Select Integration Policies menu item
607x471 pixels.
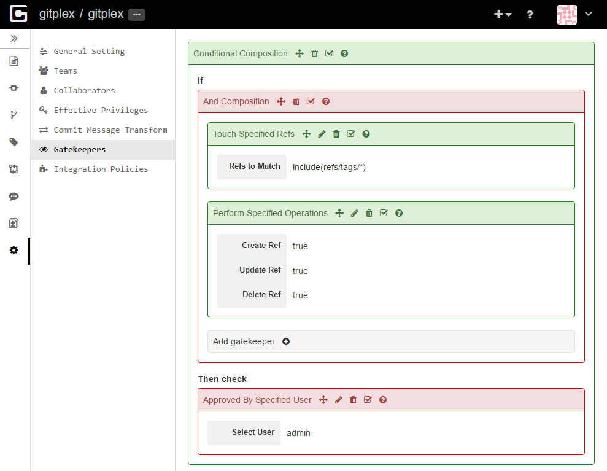pyautogui.click(x=102, y=169)
